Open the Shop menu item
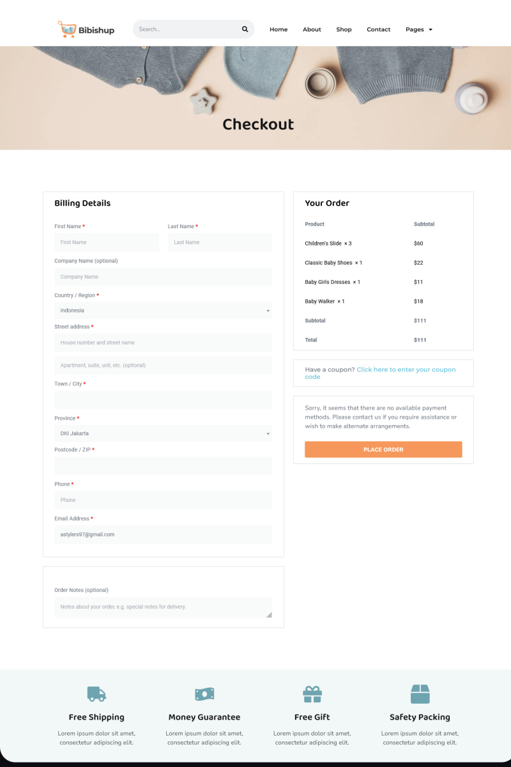 (x=344, y=29)
